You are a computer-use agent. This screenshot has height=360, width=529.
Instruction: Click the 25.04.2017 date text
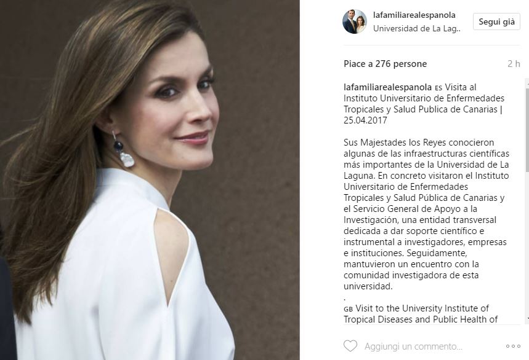pyautogui.click(x=365, y=120)
